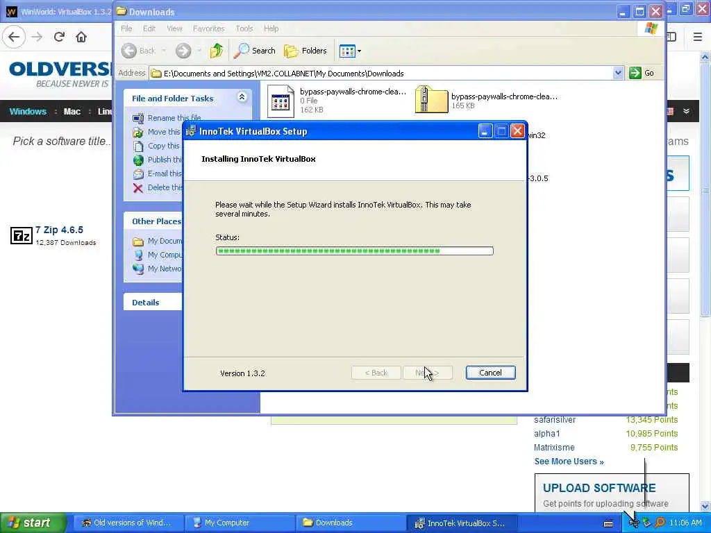This screenshot has width=711, height=533.
Task: Click the OldVersion site logo
Action: point(59,74)
